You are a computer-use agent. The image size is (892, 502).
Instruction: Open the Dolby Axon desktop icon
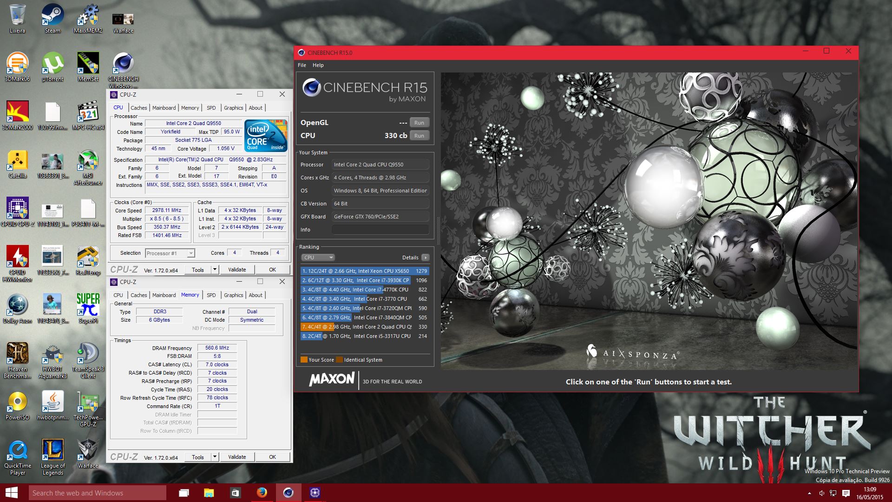coord(17,309)
